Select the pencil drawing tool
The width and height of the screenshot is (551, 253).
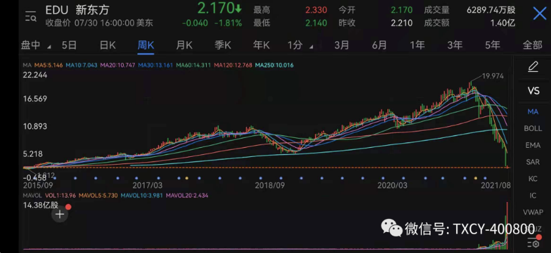point(533,66)
